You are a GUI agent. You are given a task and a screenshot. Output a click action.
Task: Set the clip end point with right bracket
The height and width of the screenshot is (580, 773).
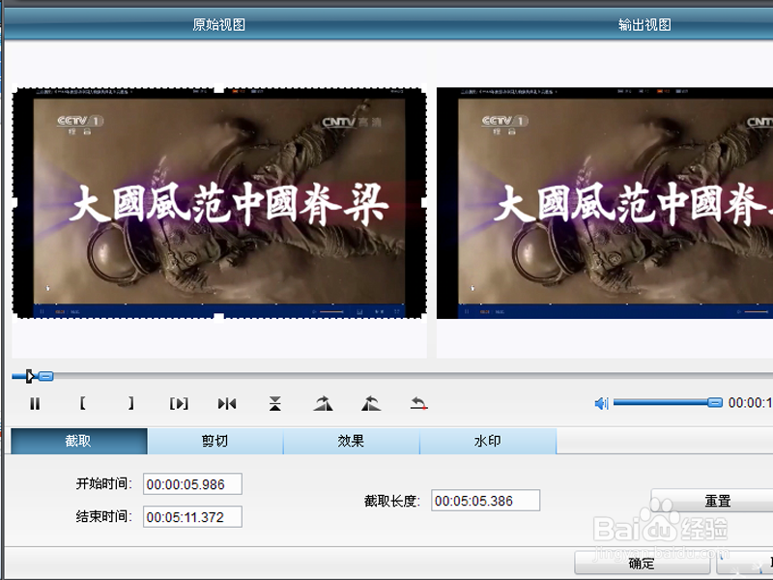point(130,403)
